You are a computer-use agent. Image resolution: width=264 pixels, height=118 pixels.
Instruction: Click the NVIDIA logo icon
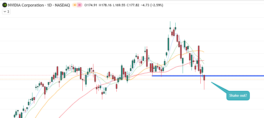click(x=4, y=5)
